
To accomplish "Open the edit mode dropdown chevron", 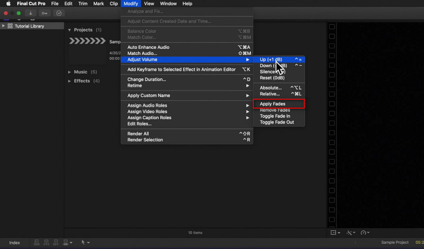I will tap(71, 243).
